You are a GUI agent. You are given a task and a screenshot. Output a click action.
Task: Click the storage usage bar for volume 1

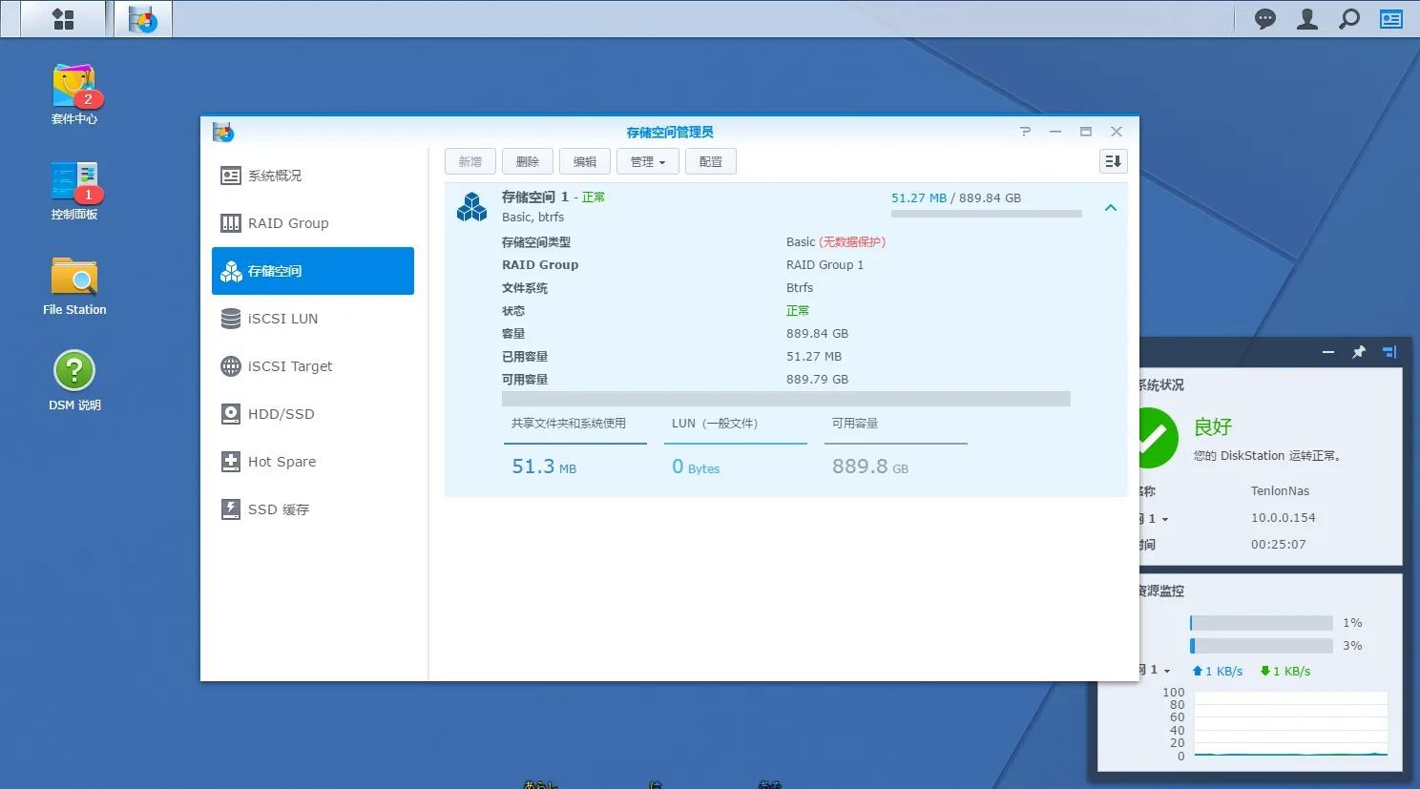(986, 214)
